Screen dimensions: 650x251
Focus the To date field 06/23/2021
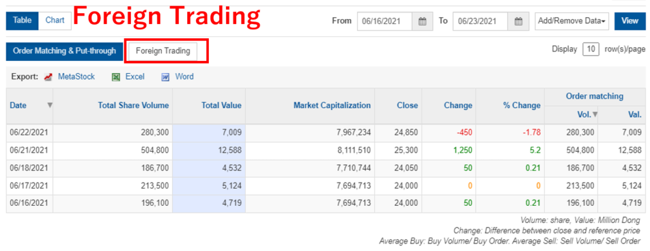click(481, 21)
